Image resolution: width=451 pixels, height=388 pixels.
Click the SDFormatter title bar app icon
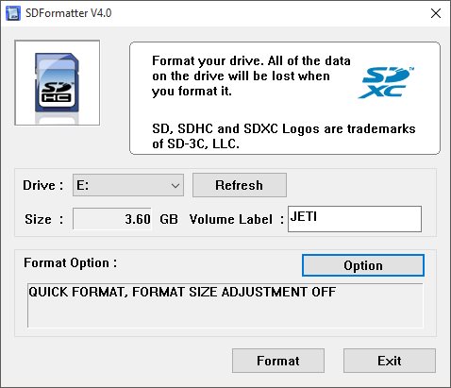click(13, 13)
